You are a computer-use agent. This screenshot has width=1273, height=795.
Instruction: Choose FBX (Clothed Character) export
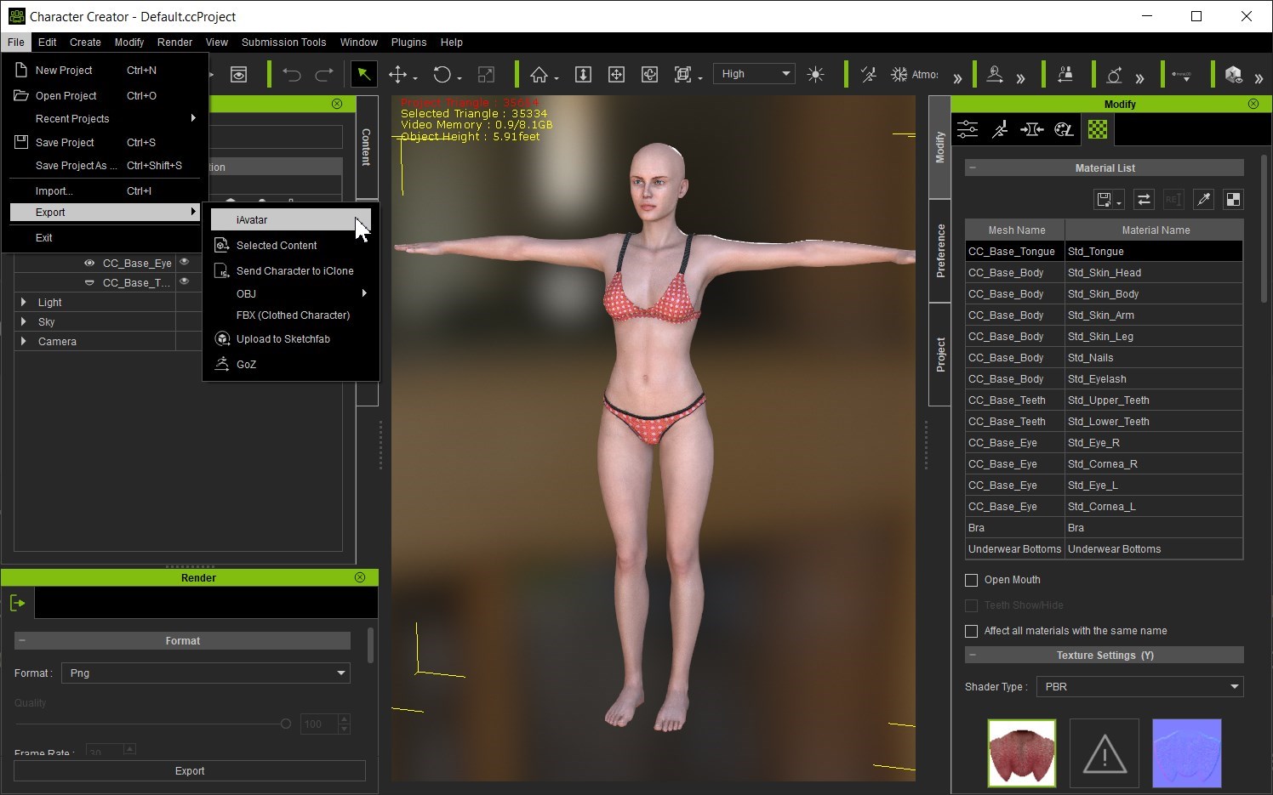291,315
